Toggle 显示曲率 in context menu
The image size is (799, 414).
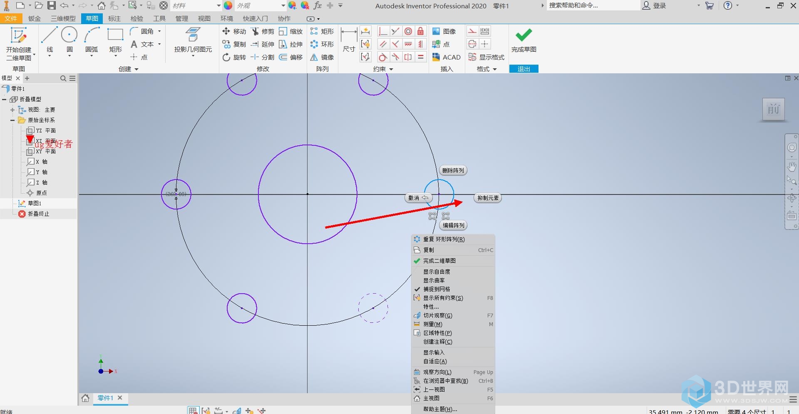(x=453, y=280)
